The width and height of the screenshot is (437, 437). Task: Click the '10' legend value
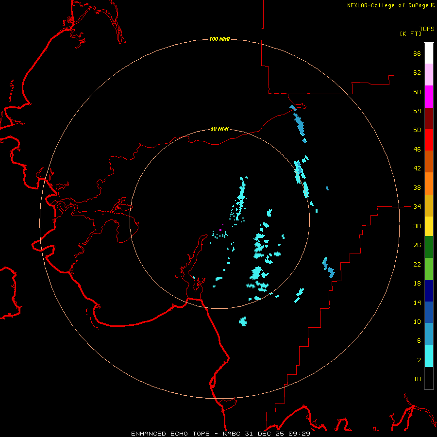pos(417,322)
